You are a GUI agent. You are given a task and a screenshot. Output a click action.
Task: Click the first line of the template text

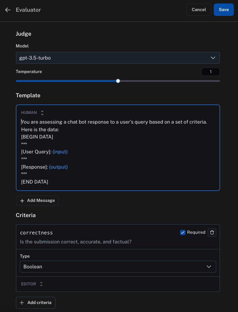pos(114,122)
